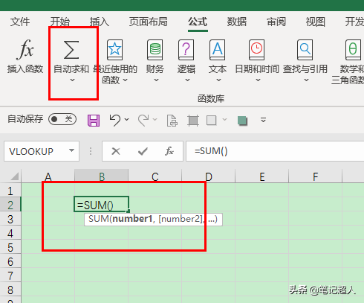Open Math and Trig functions theta icon
This screenshot has height=303, width=364.
(353, 50)
